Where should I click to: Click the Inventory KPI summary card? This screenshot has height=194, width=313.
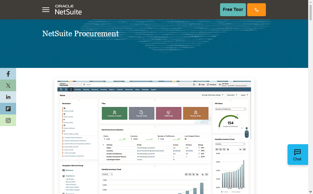[142, 138]
